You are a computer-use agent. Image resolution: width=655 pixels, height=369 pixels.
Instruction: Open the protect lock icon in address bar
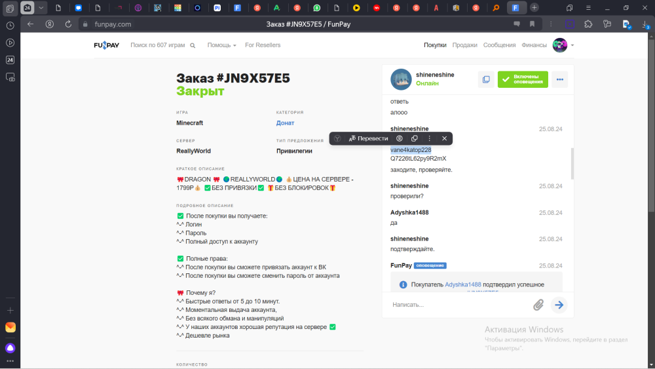[x=85, y=24]
